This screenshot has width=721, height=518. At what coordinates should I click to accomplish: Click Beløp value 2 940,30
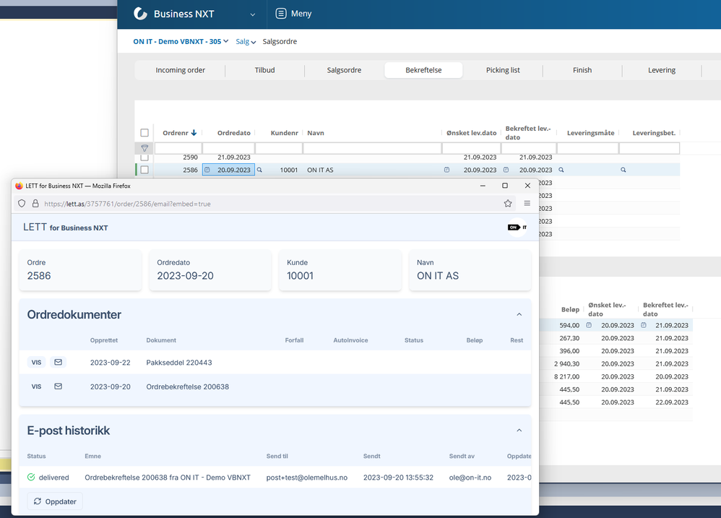pos(566,363)
